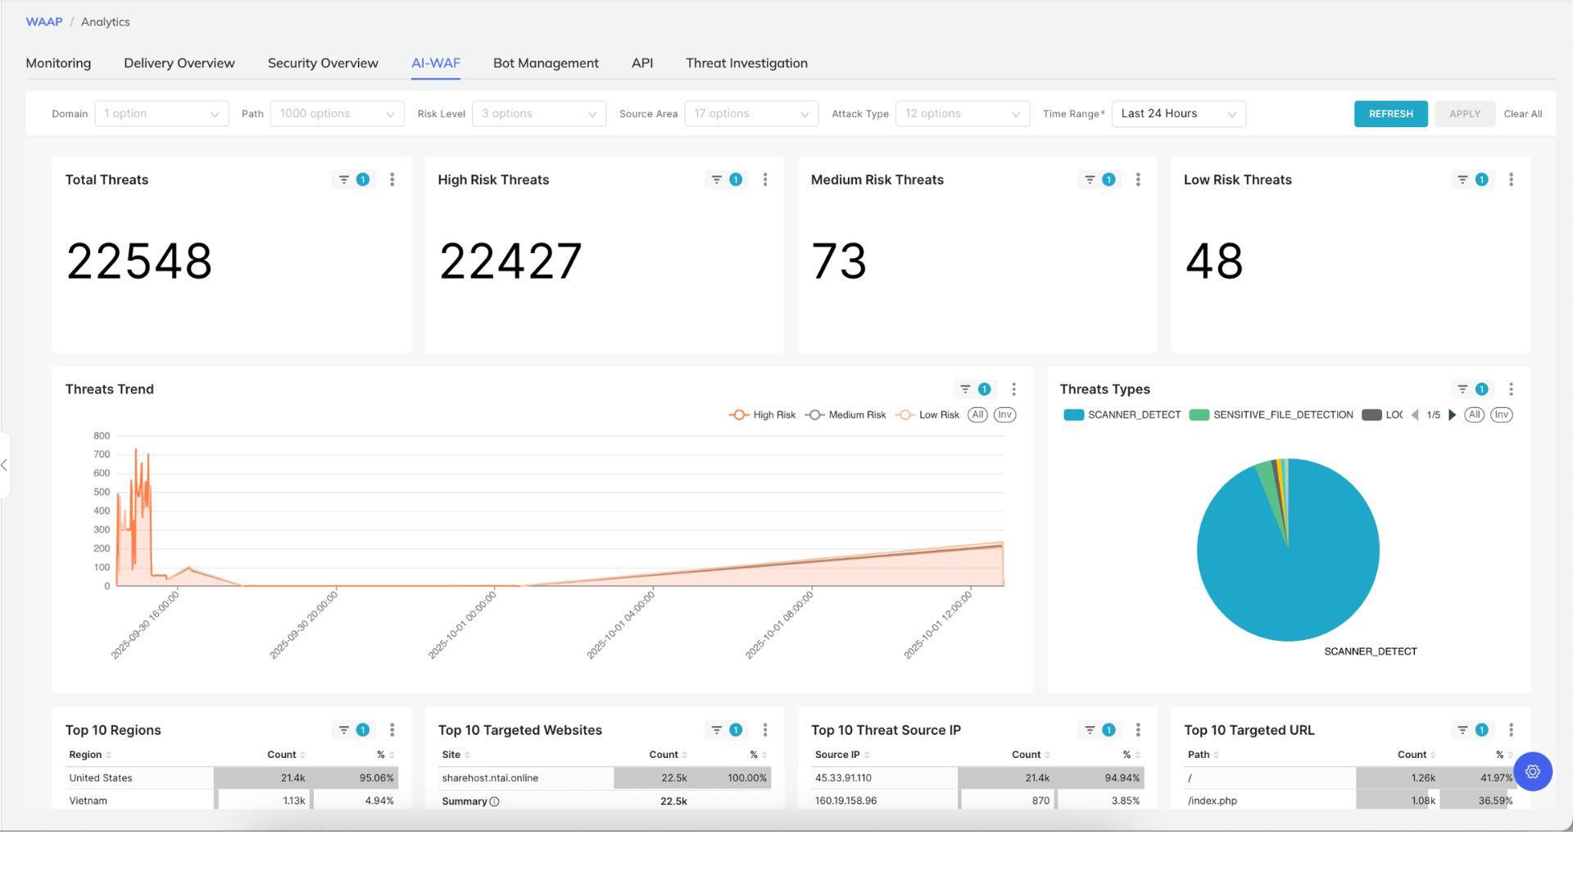Expand the Risk Level dropdown
Screen dimensions: 1573x885
click(539, 114)
